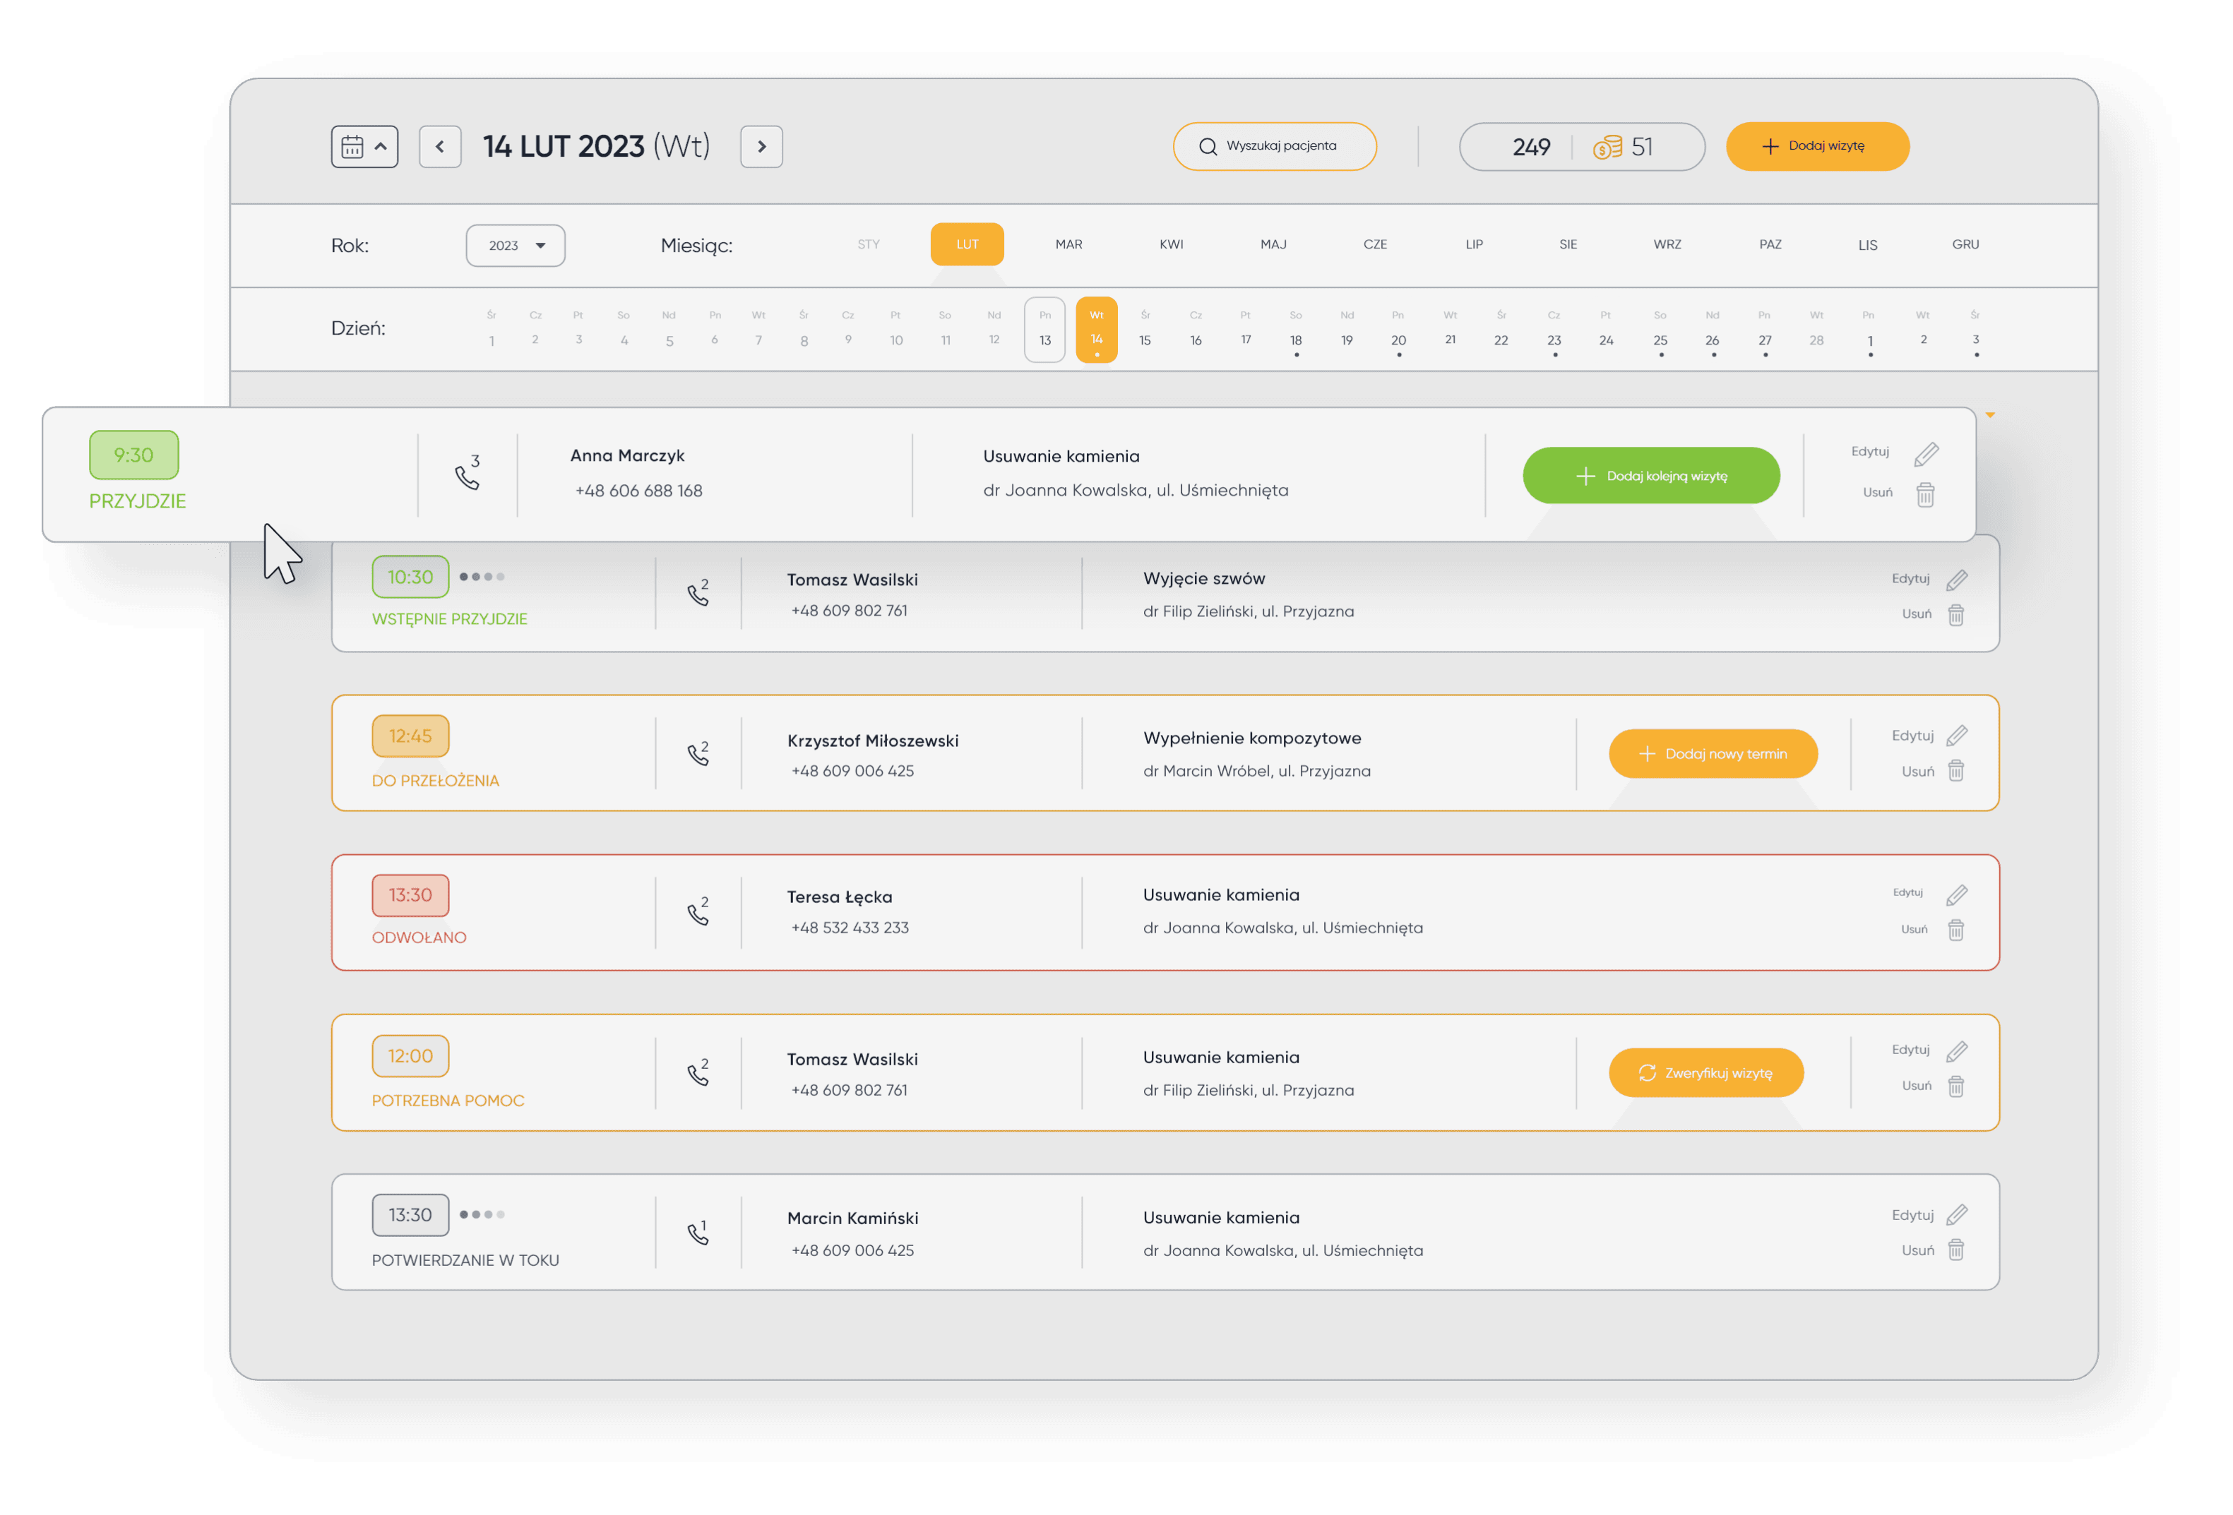Select the GRU month tab
This screenshot has height=1515, width=2233.
1965,245
